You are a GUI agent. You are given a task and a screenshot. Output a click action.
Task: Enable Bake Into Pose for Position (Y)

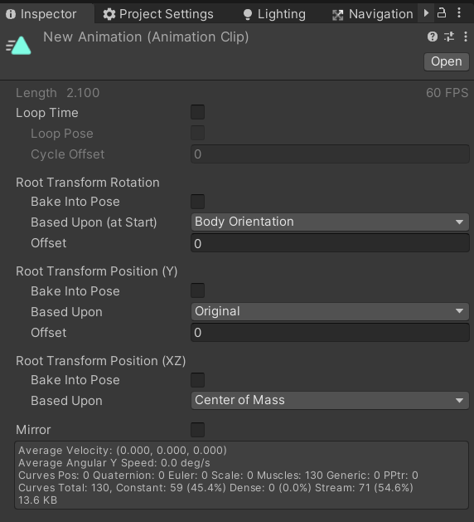[197, 290]
